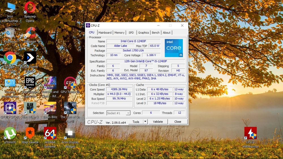Select the AIDA64 Extreme icon
Image resolution: width=283 pixels, height=159 pixels.
(50, 138)
